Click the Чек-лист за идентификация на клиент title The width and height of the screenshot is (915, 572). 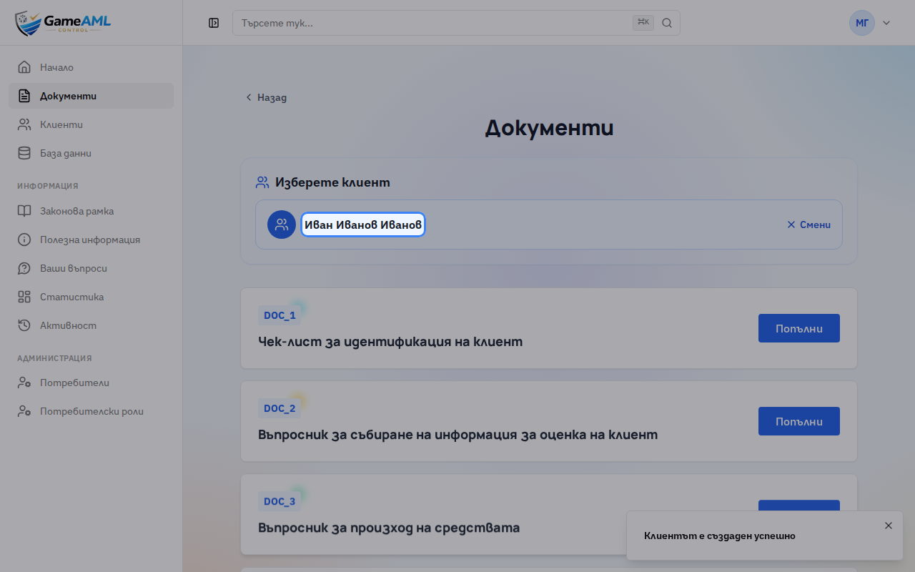pyautogui.click(x=390, y=342)
